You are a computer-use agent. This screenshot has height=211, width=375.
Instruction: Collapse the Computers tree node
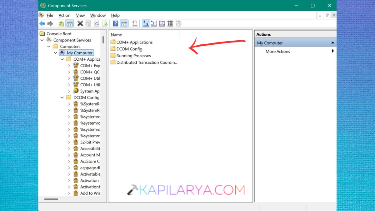pyautogui.click(x=49, y=47)
